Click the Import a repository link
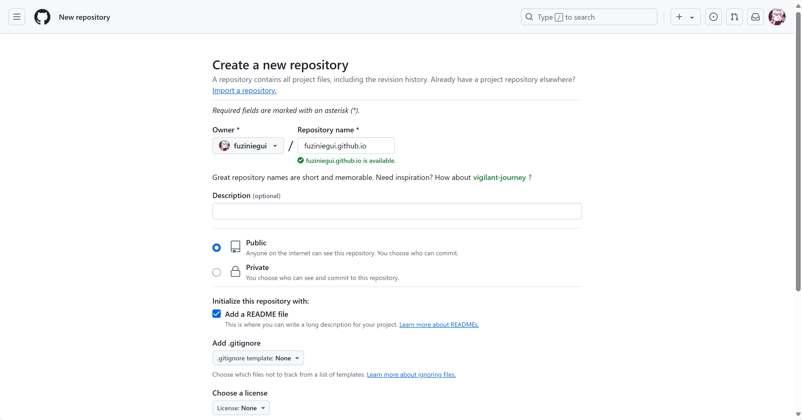The height and width of the screenshot is (420, 802). click(244, 90)
